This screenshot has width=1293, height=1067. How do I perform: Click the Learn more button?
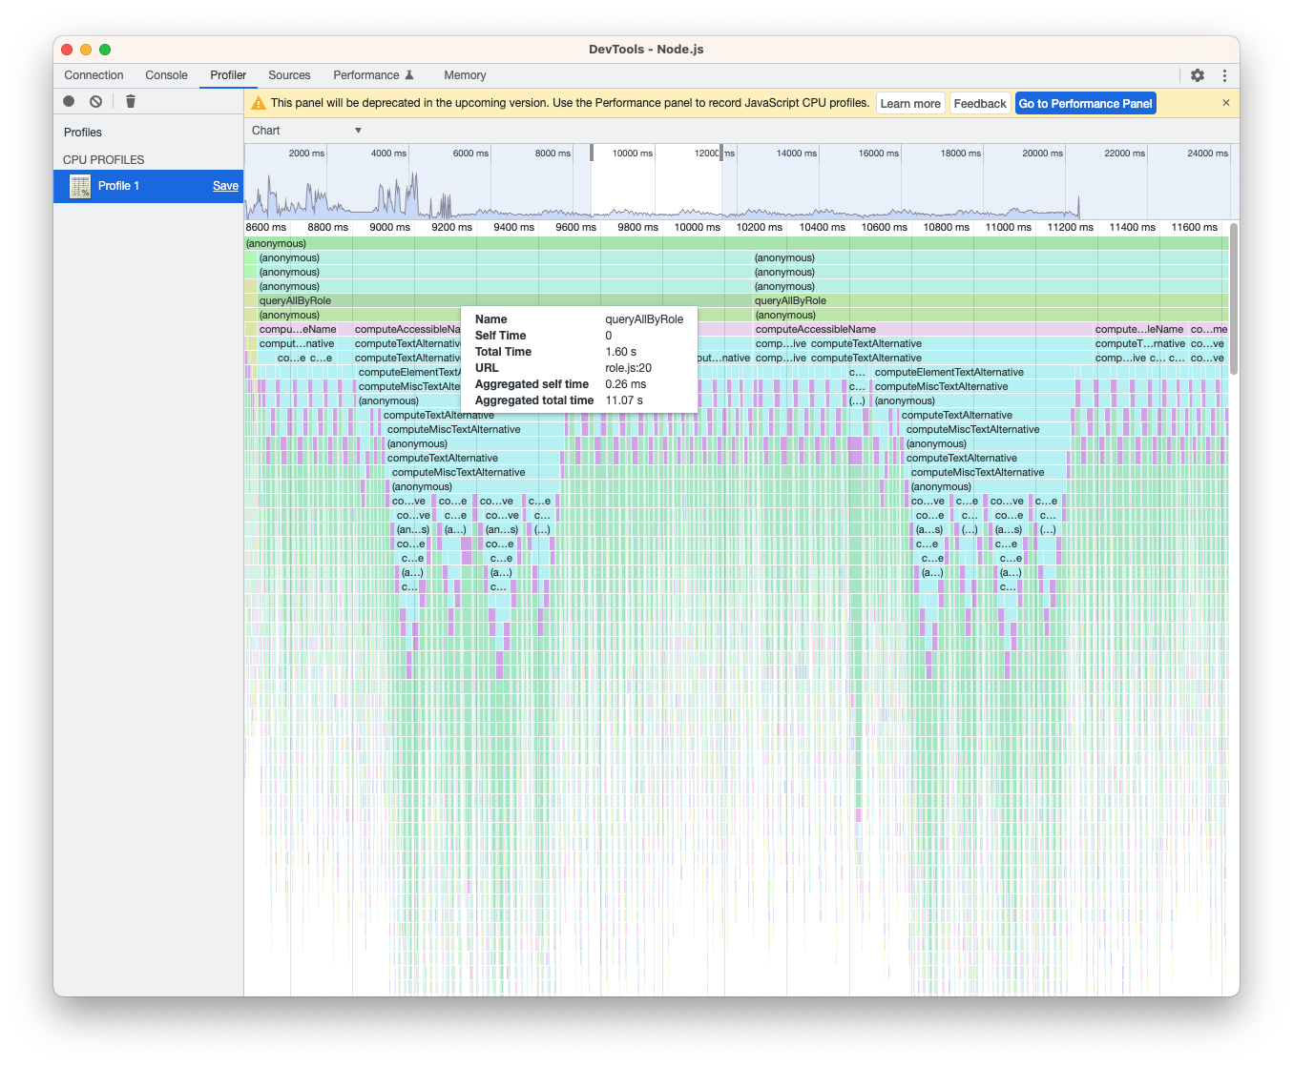click(x=910, y=104)
